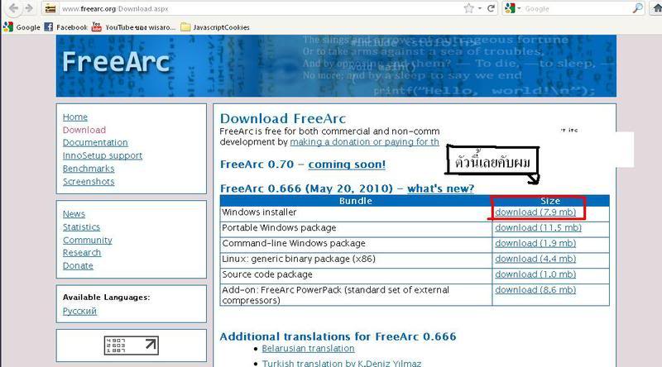This screenshot has height=367, width=662.
Task: Open the Belarusian translation link
Action: click(x=308, y=349)
